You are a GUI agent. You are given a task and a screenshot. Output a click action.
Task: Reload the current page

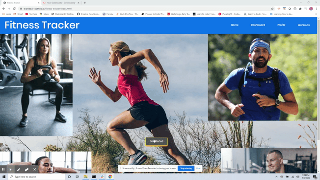pos(14,9)
